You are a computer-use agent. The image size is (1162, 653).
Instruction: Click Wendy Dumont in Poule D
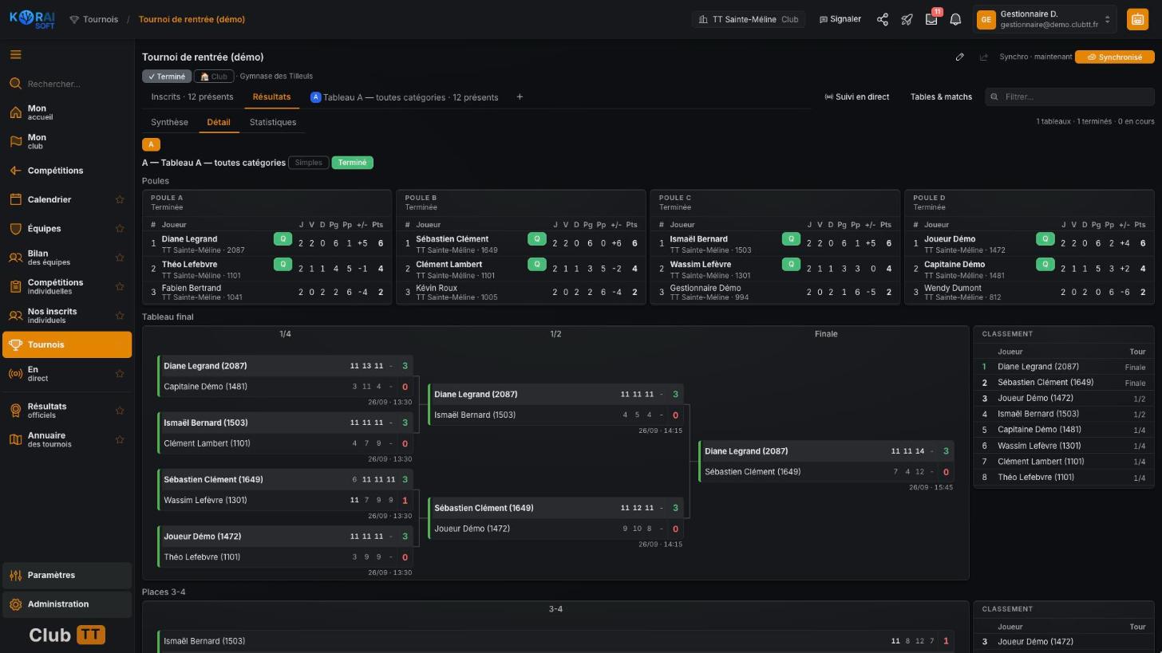pos(1029,293)
